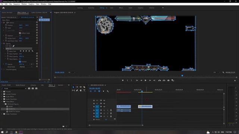Image resolution: width=239 pixels, height=134 pixels.
Task: Toggle microphone voice-over record on A1 track
Action: (111, 110)
